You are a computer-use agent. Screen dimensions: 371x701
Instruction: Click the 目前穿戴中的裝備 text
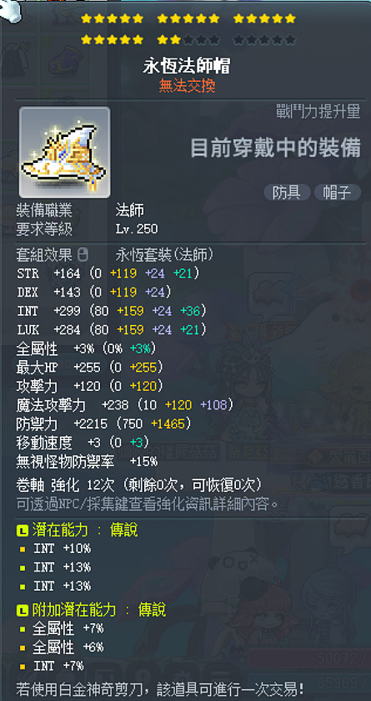275,148
